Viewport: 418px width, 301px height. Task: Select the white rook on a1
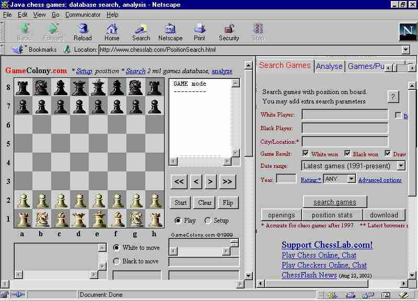click(x=23, y=218)
